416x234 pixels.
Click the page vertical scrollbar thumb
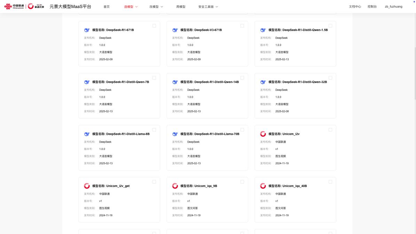[x=415, y=73]
